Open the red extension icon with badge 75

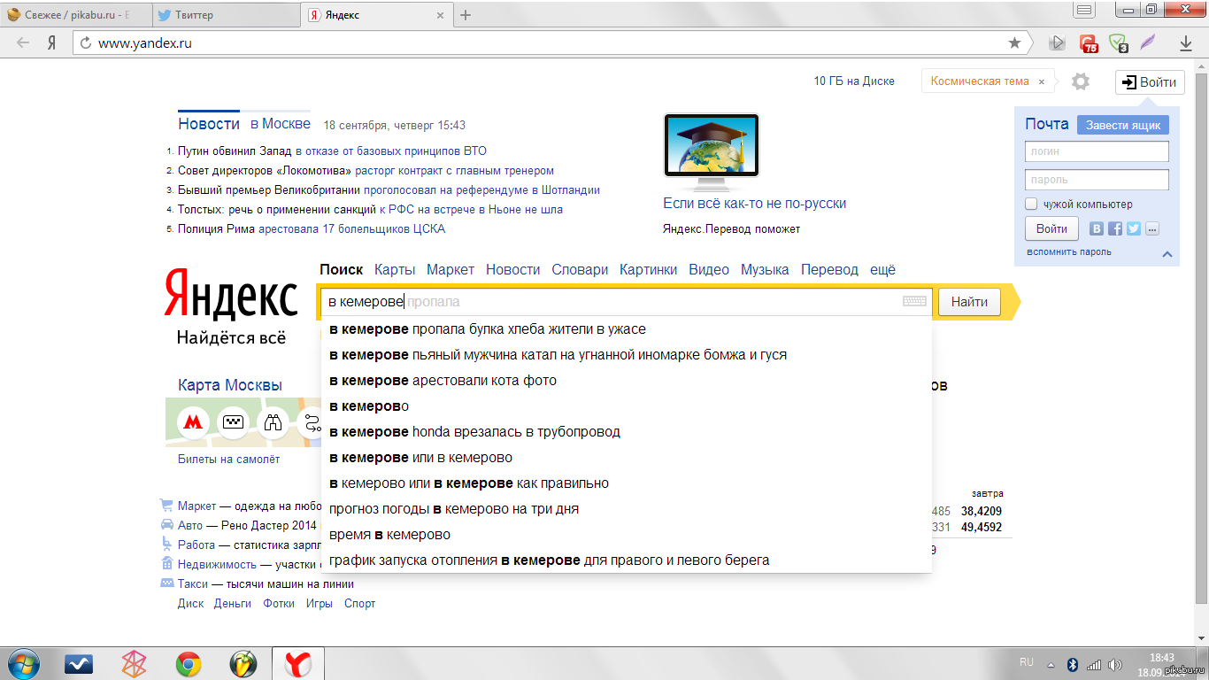1089,42
